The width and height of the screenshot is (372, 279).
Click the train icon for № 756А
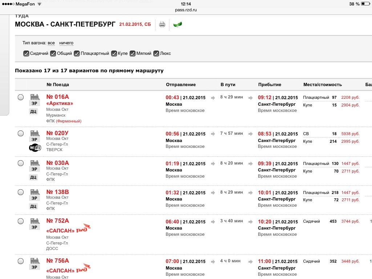point(35,261)
